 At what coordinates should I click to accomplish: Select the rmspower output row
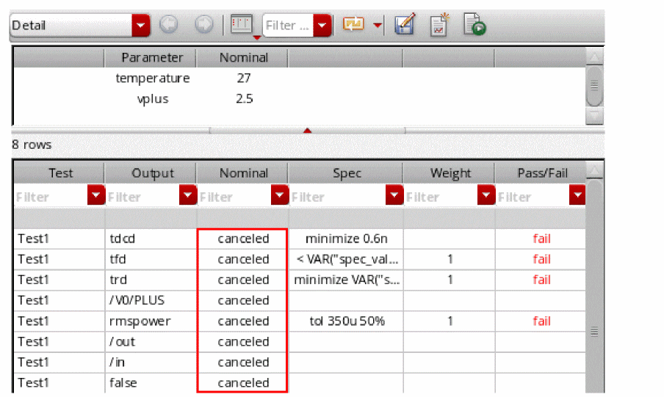(x=300, y=321)
